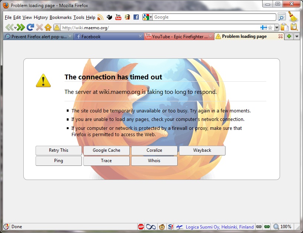This screenshot has width=303, height=233.
Task: Go back with the green back arrows
Action: click(9, 27)
